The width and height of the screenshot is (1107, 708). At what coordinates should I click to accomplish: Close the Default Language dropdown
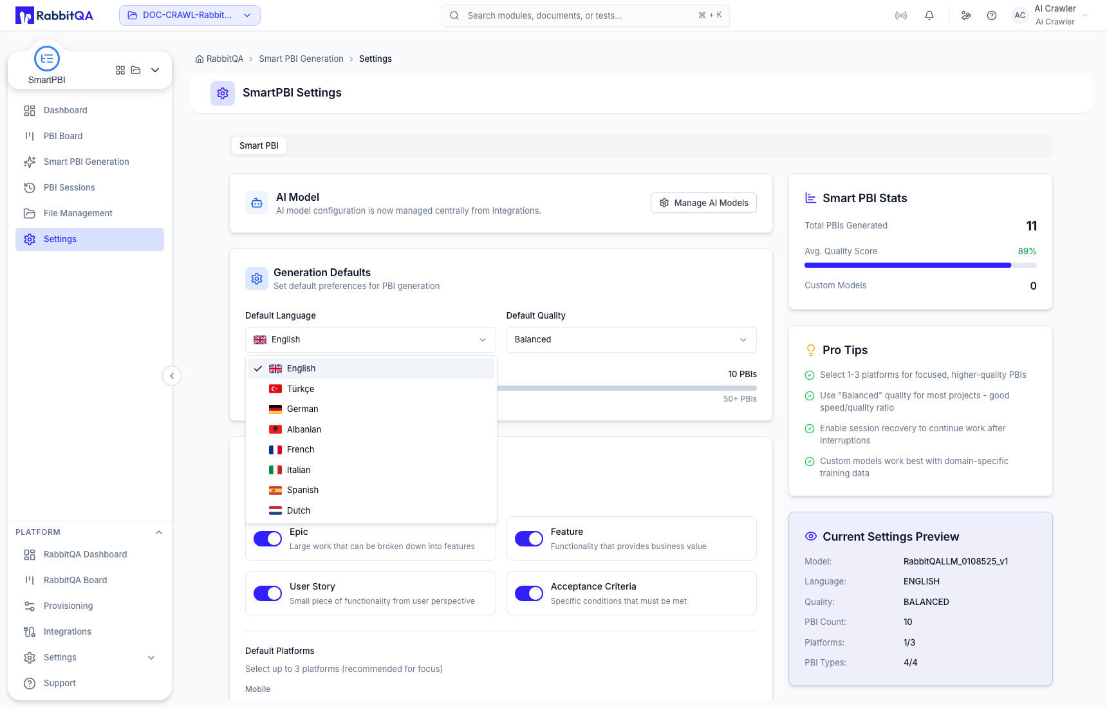pos(370,340)
